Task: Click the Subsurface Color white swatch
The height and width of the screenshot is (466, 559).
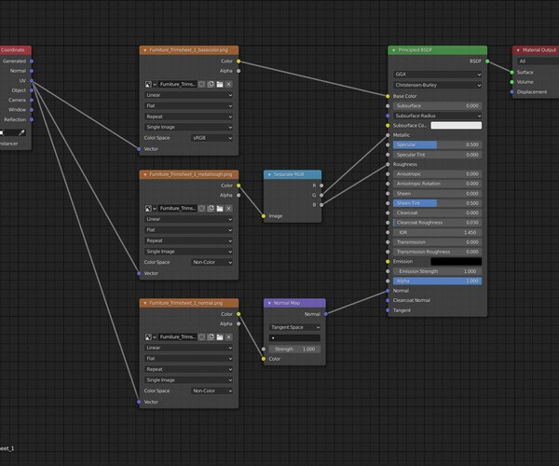Action: tap(456, 126)
